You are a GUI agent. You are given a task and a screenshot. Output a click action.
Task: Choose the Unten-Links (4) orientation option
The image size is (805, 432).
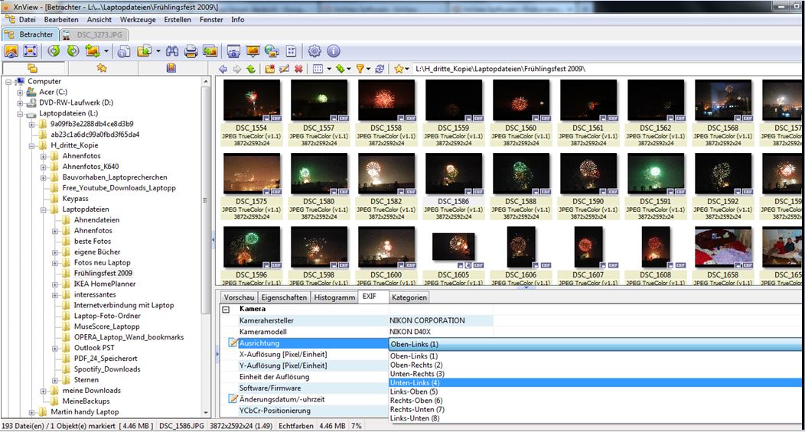(415, 382)
